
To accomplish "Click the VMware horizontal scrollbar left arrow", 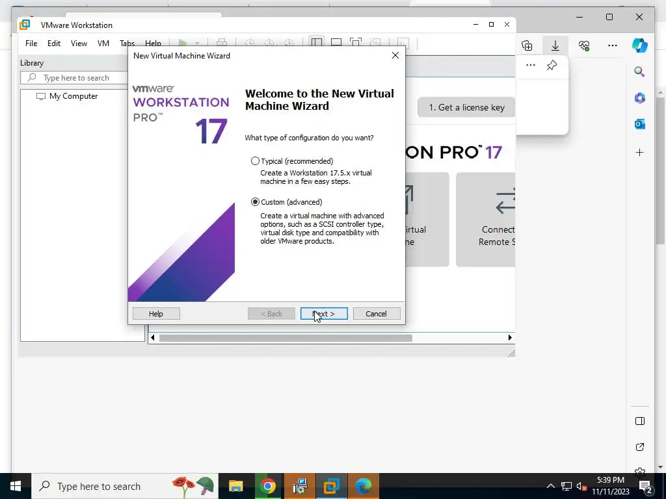I will [152, 338].
